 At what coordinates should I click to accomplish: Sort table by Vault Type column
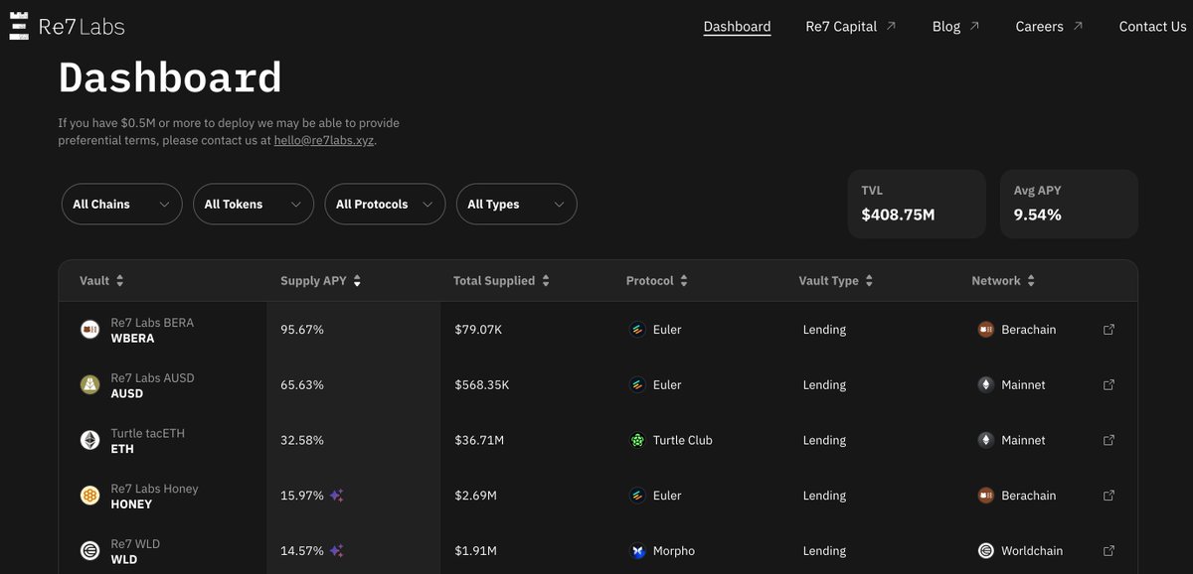[836, 281]
